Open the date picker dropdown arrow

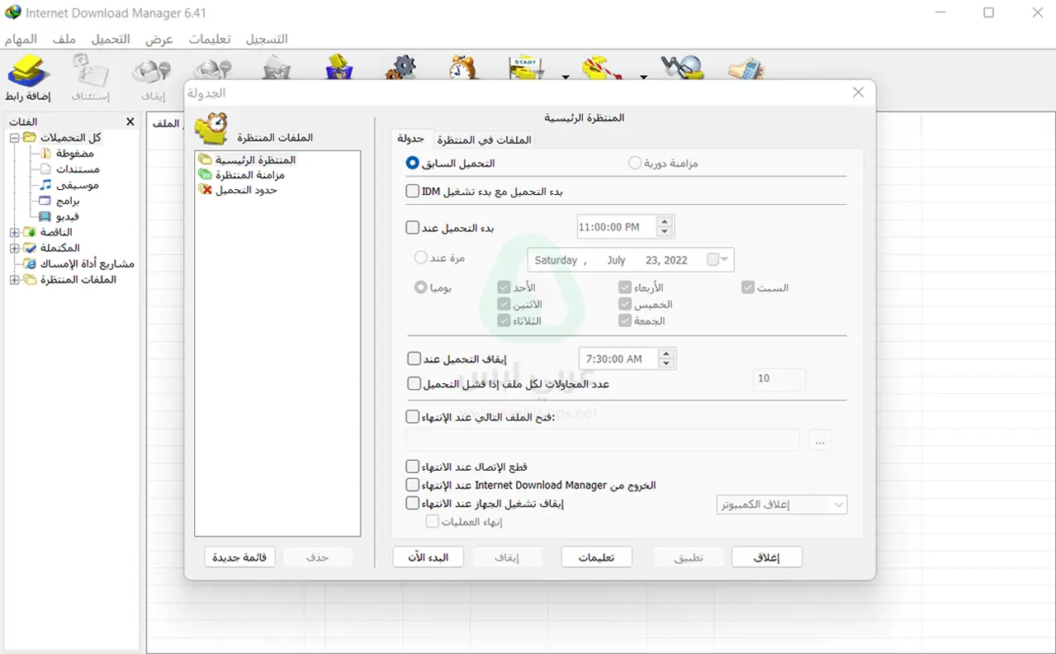click(x=725, y=260)
